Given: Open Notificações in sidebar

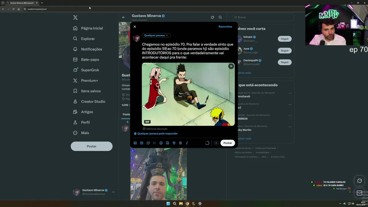Looking at the screenshot, I should (x=88, y=49).
